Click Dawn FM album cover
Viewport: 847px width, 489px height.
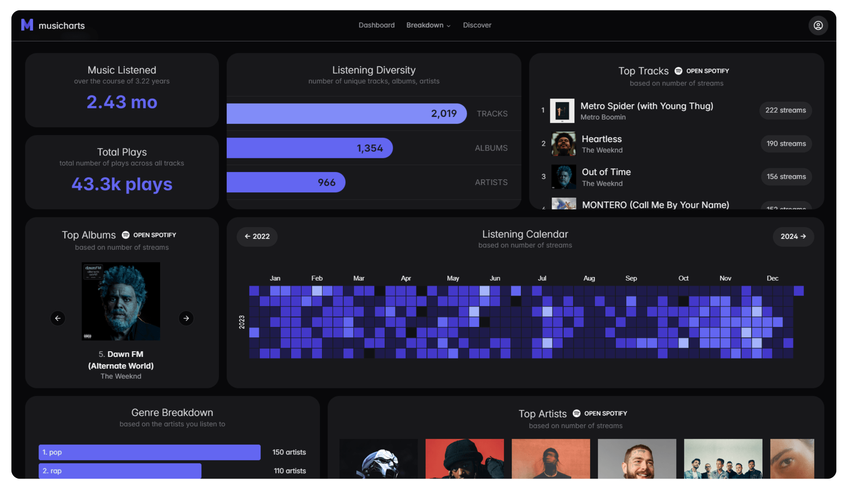coord(121,301)
